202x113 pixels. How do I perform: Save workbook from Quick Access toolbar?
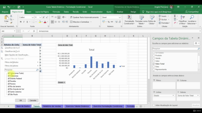(x=4, y=7)
